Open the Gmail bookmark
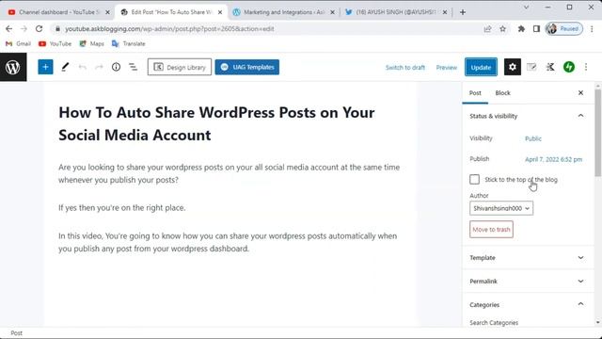The image size is (602, 339). (x=18, y=44)
